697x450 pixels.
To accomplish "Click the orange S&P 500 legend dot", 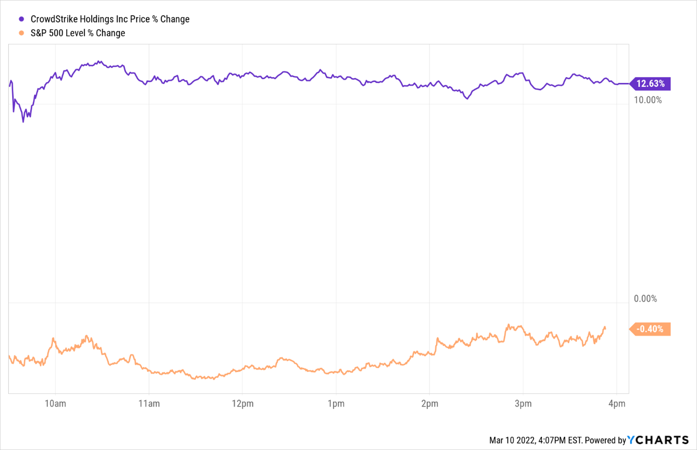I will 21,33.
